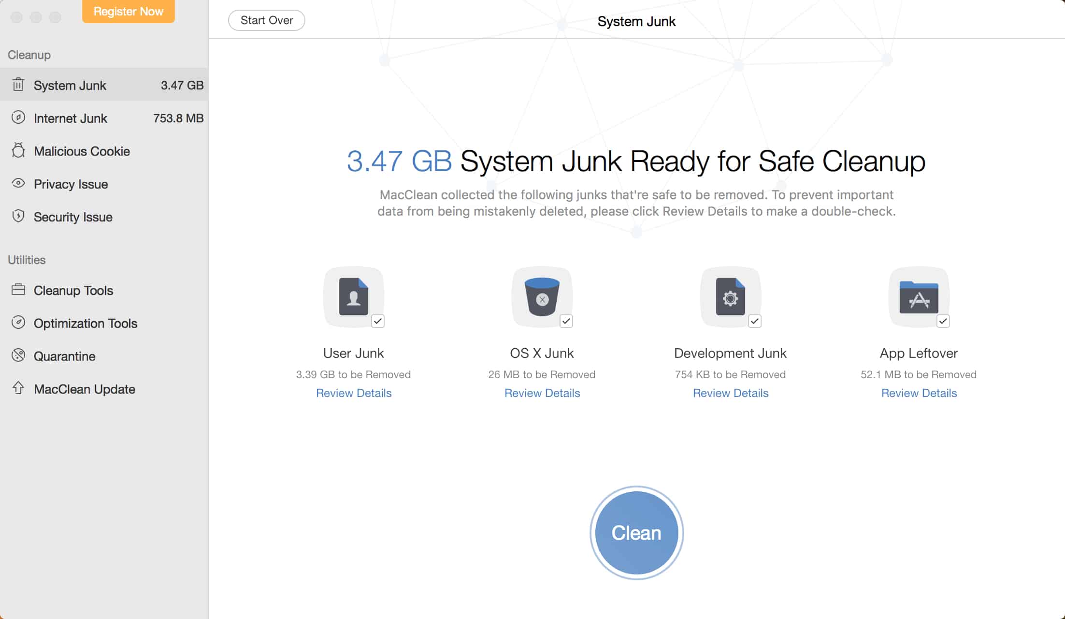
Task: Open Malicious Cookie section
Action: pos(104,151)
